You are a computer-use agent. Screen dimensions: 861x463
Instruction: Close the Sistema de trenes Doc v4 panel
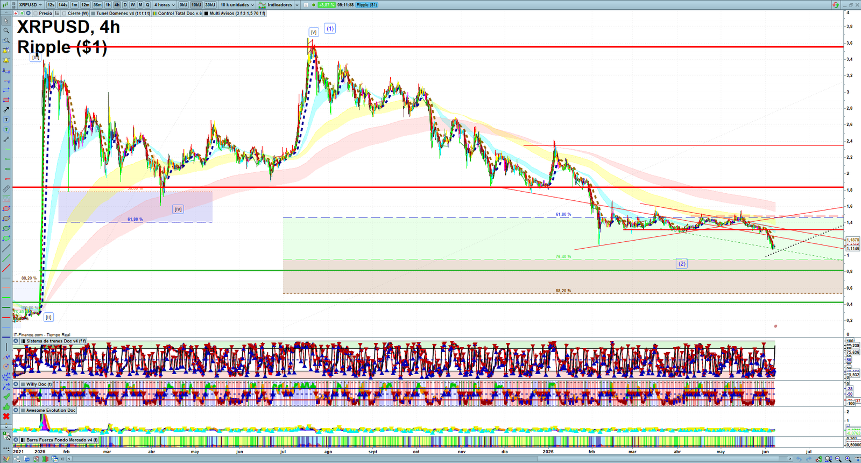[16, 341]
